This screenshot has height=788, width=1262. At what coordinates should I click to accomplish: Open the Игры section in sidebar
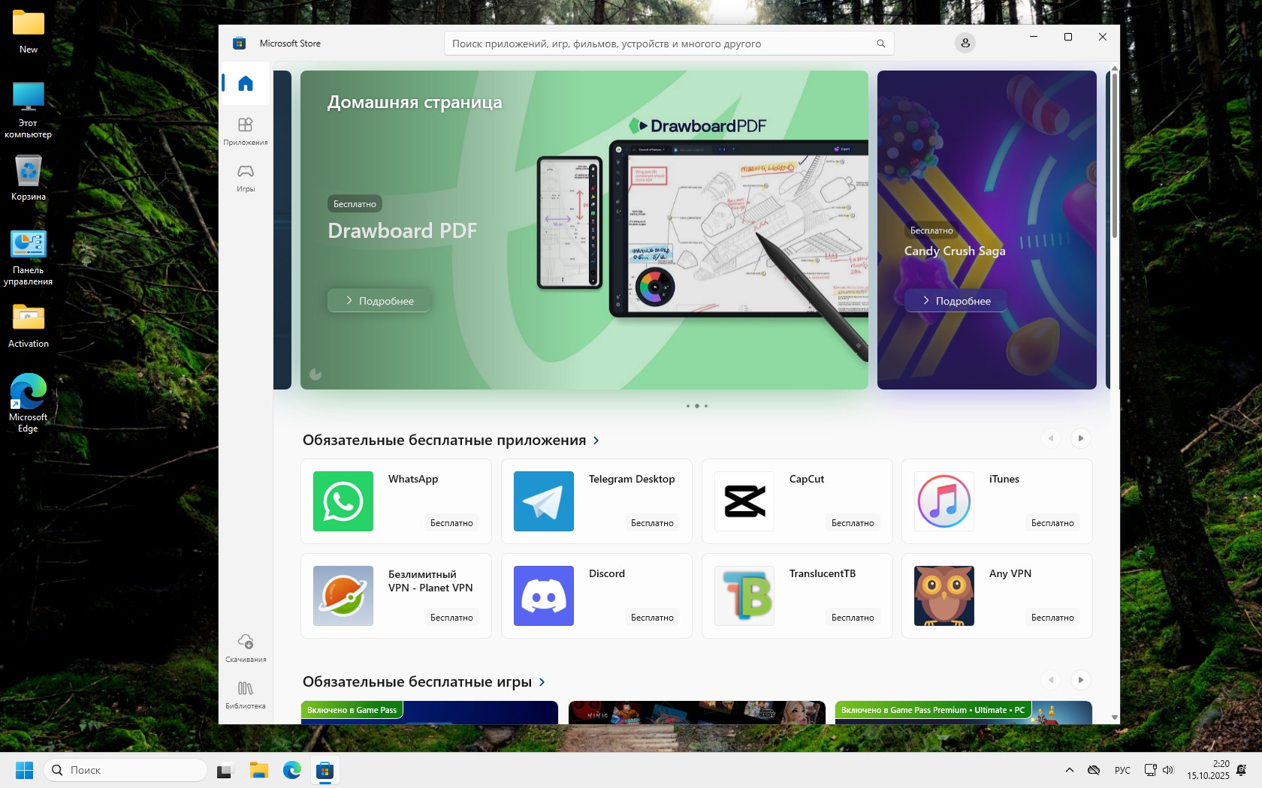click(x=246, y=178)
